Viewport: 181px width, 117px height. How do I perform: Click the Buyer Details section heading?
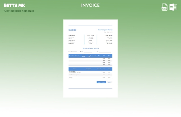pos(109,35)
